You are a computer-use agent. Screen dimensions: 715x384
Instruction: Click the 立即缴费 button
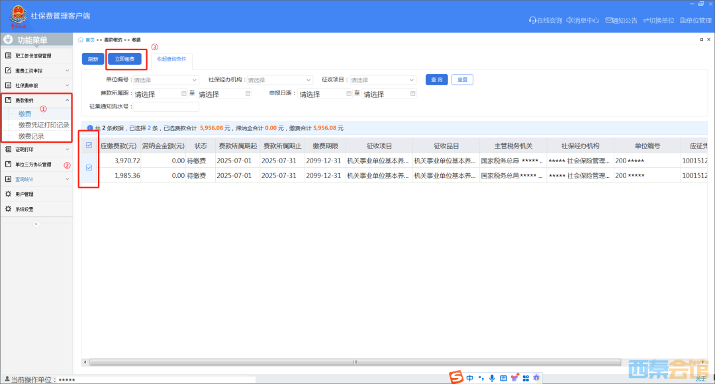point(124,59)
